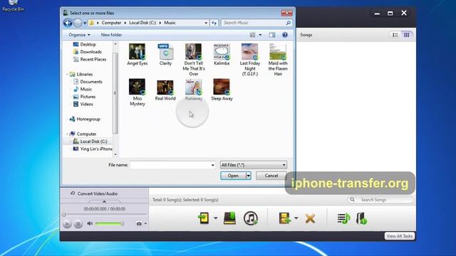Select the Runaway file
Viewport: 456px width, 256px height.
coord(193,90)
